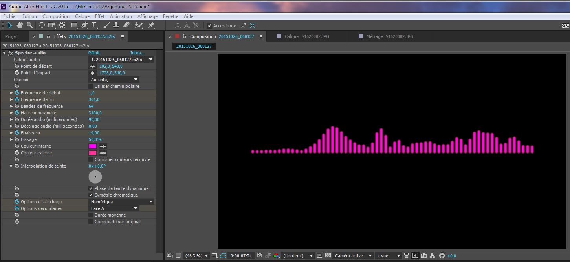Select the Text tool
The width and height of the screenshot is (570, 262).
(94, 25)
